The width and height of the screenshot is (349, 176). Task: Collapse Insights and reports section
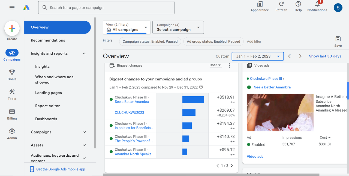click(84, 53)
